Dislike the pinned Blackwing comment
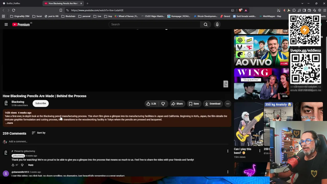Viewport: 327px width, 184px height. click(x=22, y=165)
